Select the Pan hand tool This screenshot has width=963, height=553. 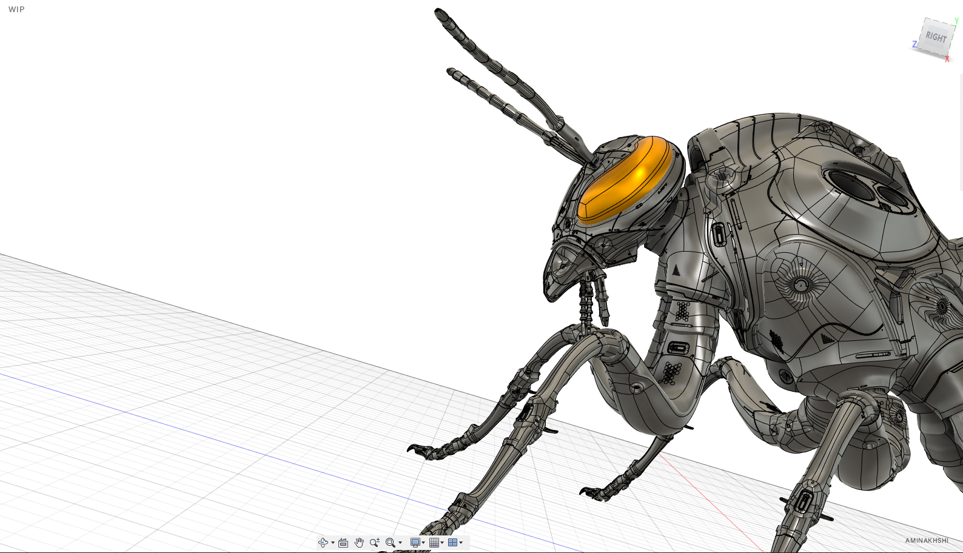(359, 543)
